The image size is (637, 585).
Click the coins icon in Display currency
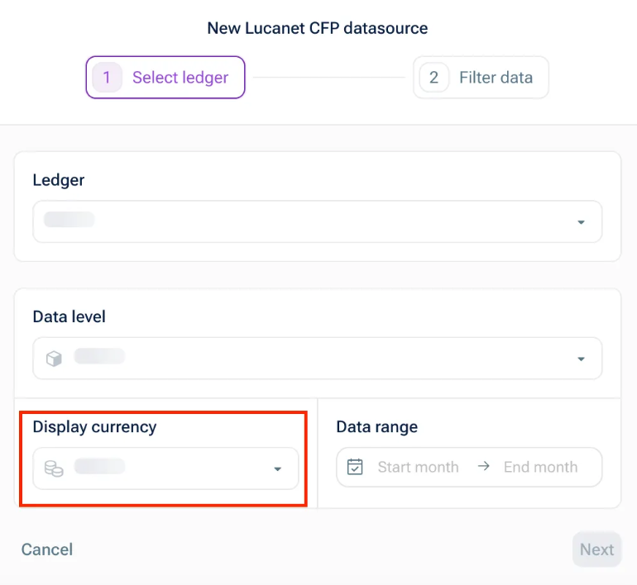54,468
